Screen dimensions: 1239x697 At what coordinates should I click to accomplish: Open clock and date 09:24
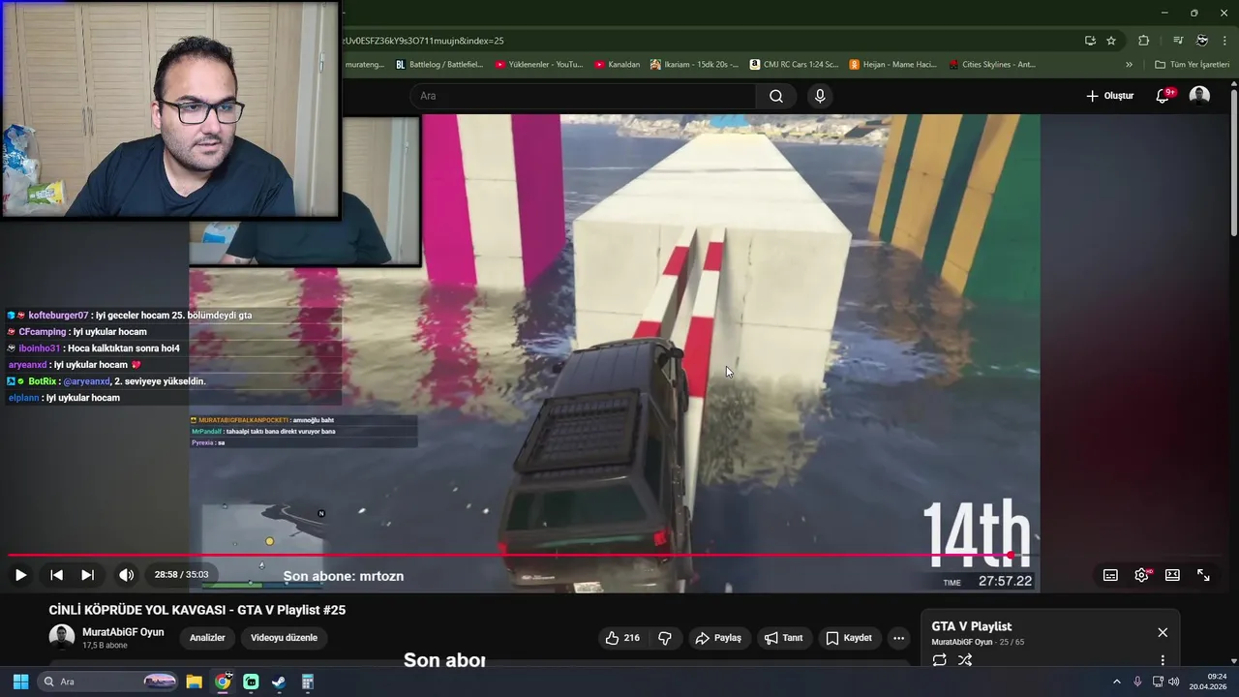tap(1210, 682)
